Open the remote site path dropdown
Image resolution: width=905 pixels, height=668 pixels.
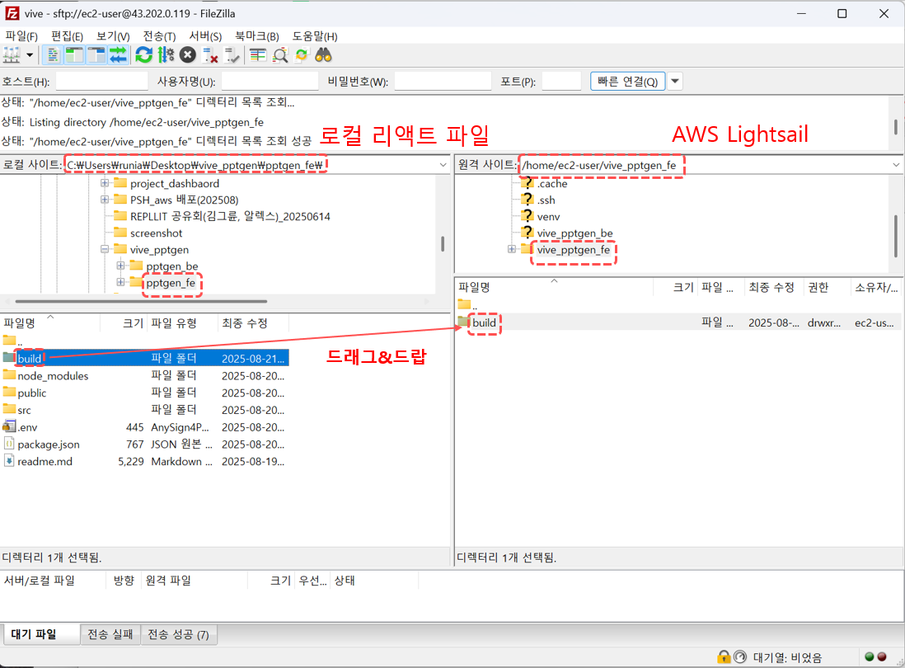click(x=896, y=165)
